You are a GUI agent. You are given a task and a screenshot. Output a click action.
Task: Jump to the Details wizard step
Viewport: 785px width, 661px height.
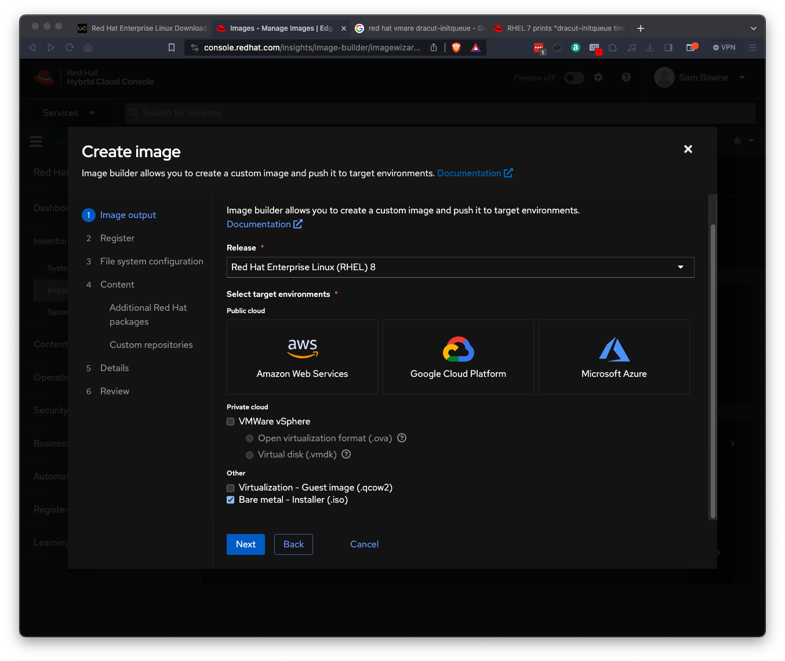click(x=114, y=368)
